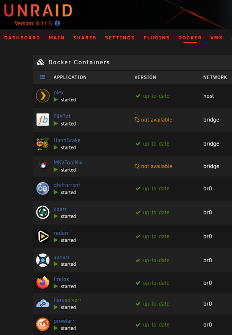Click the green play icon under FileBot
The height and width of the screenshot is (335, 232).
pos(56,124)
